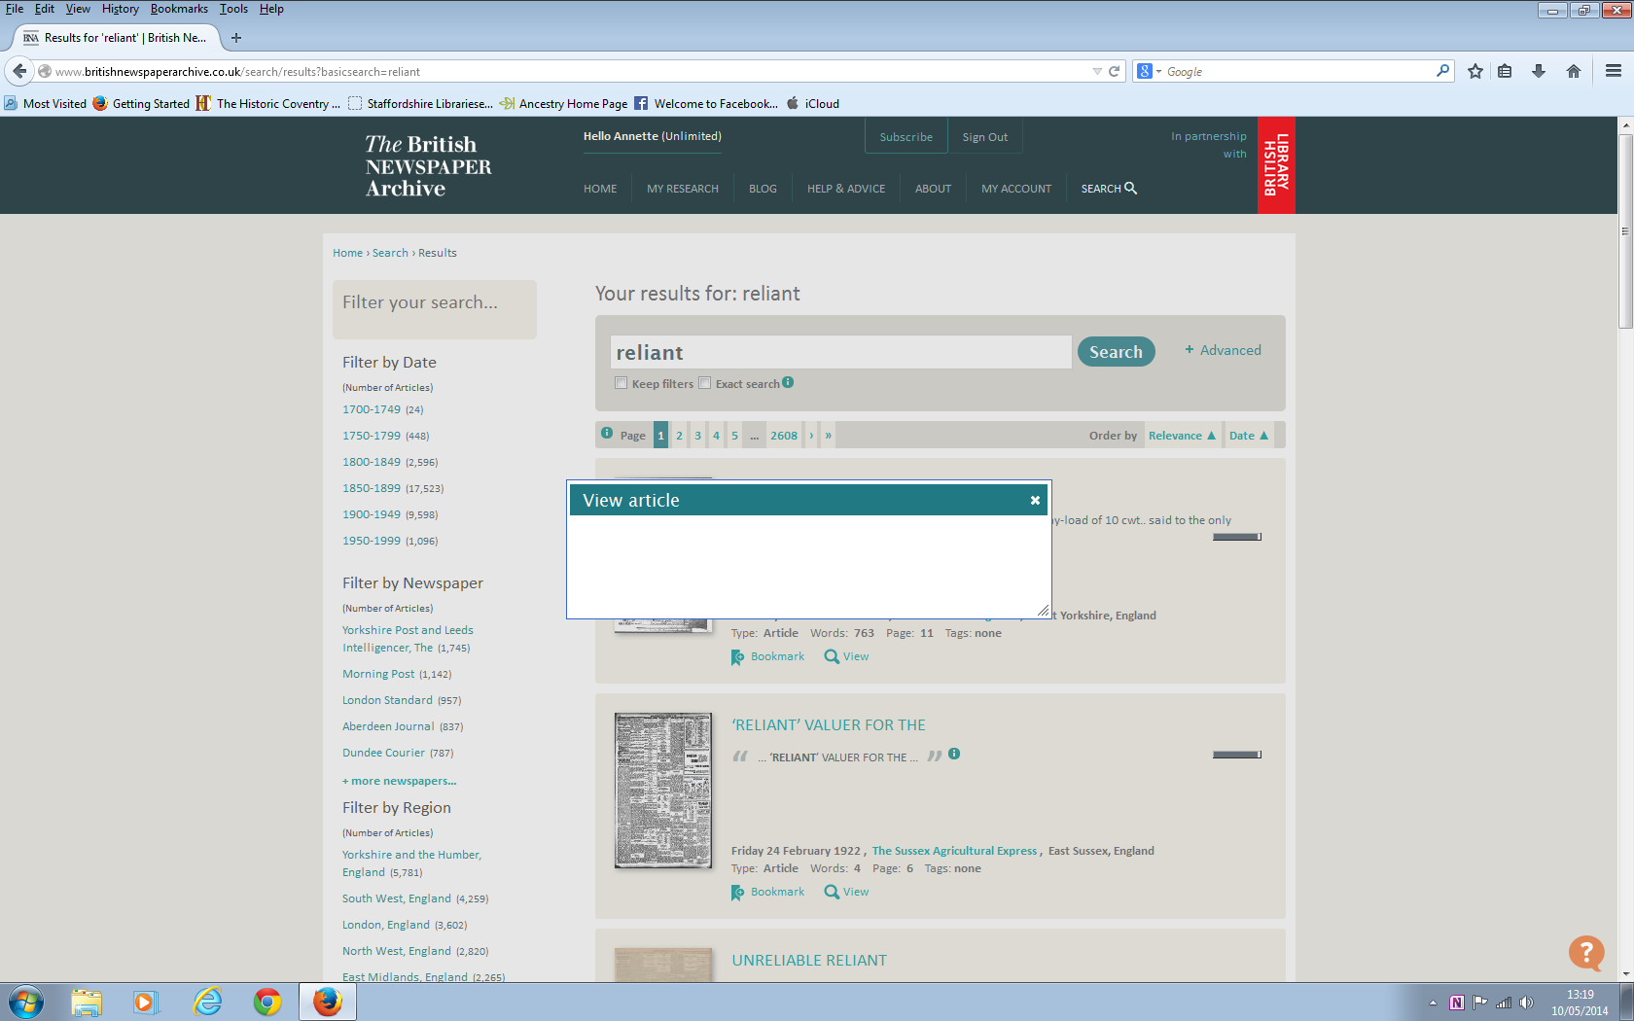Click the volume speaker tray icon
1634x1021 pixels.
click(1526, 1003)
